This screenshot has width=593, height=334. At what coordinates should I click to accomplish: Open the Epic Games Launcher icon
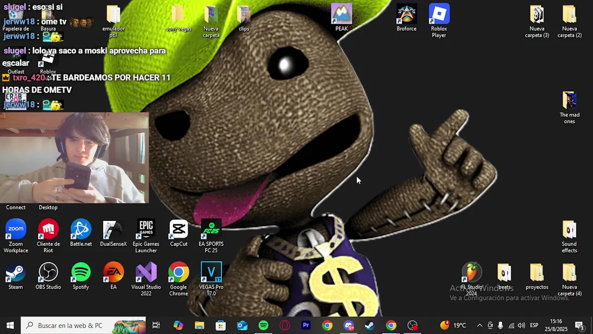(x=146, y=236)
